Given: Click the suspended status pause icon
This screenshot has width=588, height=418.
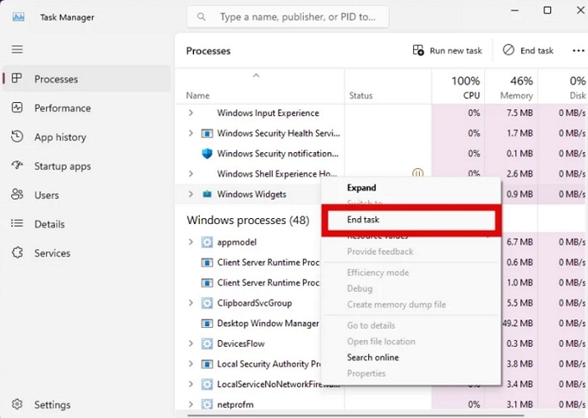Looking at the screenshot, I should [x=417, y=173].
